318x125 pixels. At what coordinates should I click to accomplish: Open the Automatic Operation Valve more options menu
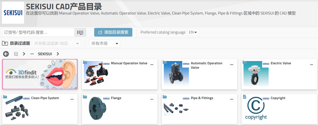[x=232, y=65]
